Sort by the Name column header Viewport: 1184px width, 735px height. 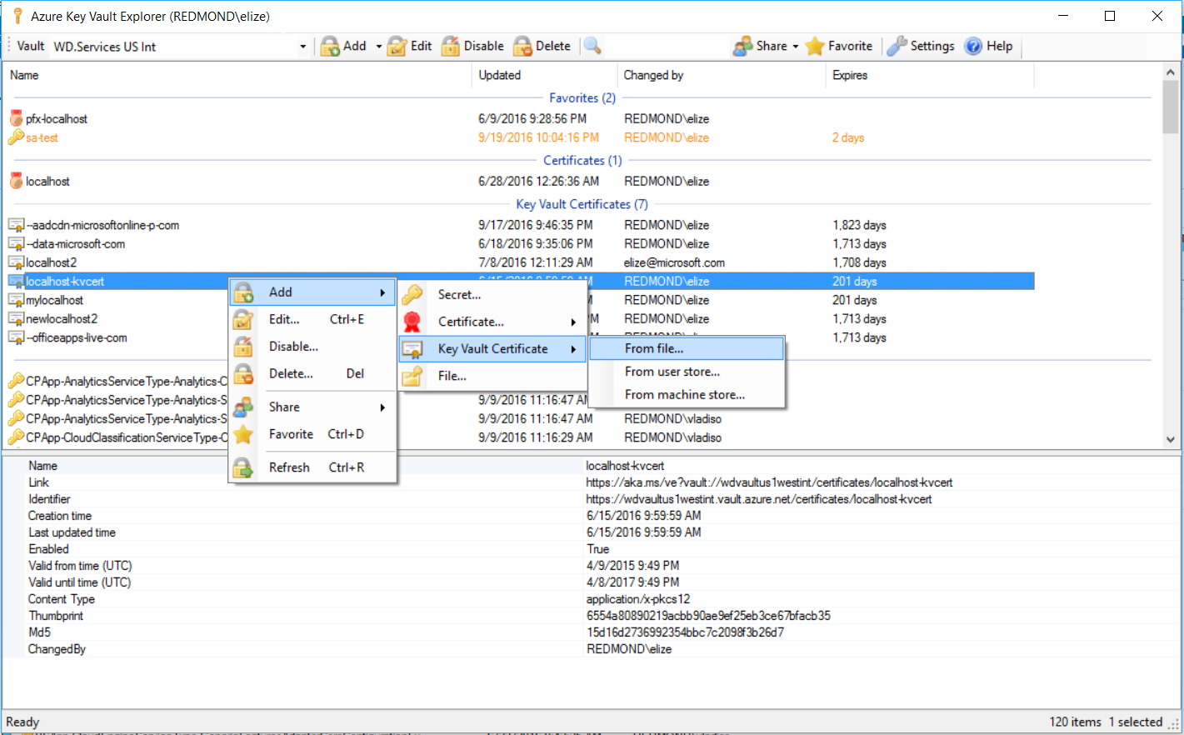click(238, 75)
